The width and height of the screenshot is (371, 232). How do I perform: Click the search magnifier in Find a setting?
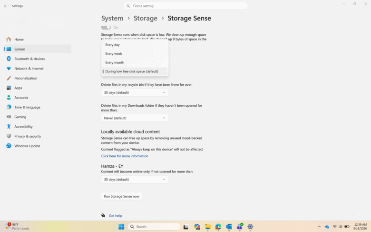point(128,6)
